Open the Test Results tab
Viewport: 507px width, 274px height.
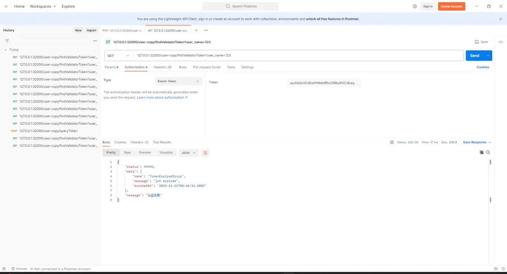pyautogui.click(x=162, y=142)
